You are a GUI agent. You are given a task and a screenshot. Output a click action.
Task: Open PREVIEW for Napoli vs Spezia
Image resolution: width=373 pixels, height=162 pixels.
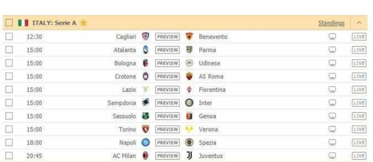click(167, 143)
